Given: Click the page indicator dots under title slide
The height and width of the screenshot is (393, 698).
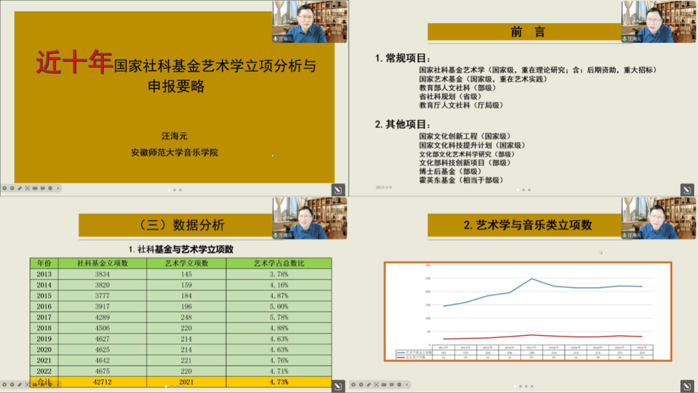Looking at the screenshot, I should tap(174, 189).
